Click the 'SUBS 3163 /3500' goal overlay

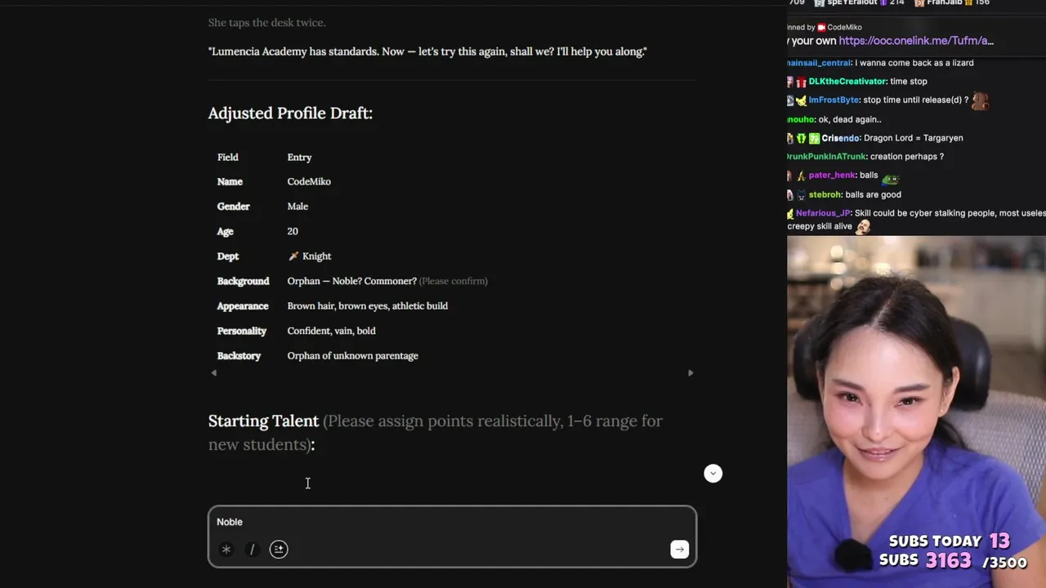click(953, 561)
